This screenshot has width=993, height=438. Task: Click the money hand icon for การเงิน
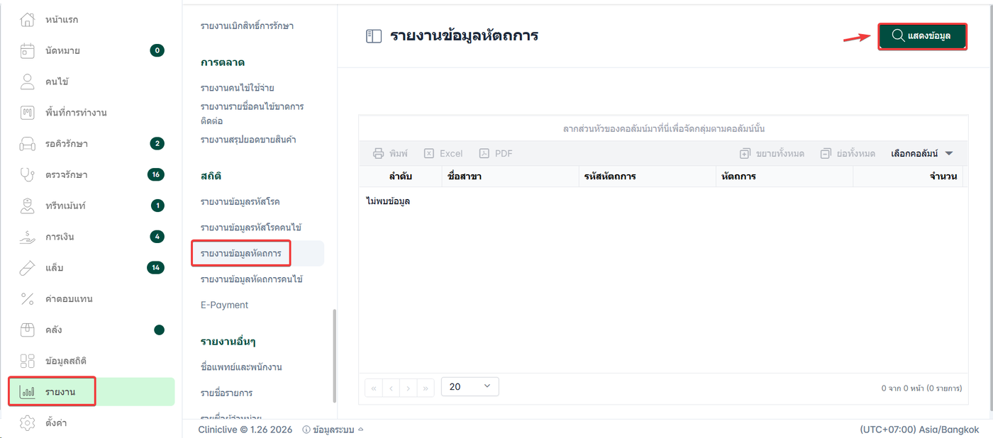pos(28,237)
